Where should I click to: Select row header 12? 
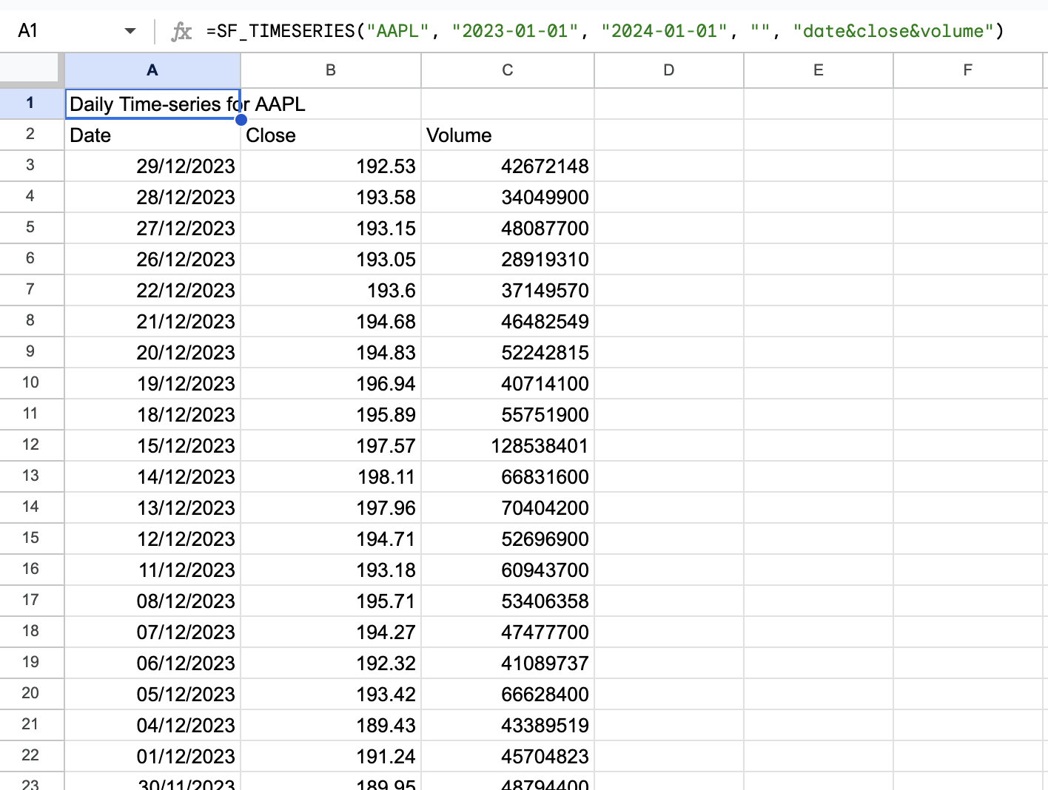click(x=30, y=445)
